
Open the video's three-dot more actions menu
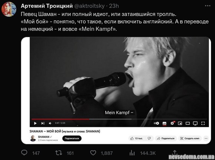tap(206, 138)
